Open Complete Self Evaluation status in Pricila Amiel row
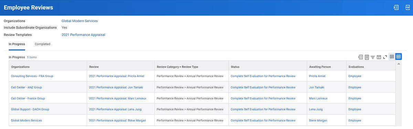The height and width of the screenshot is (129, 413). point(263,76)
